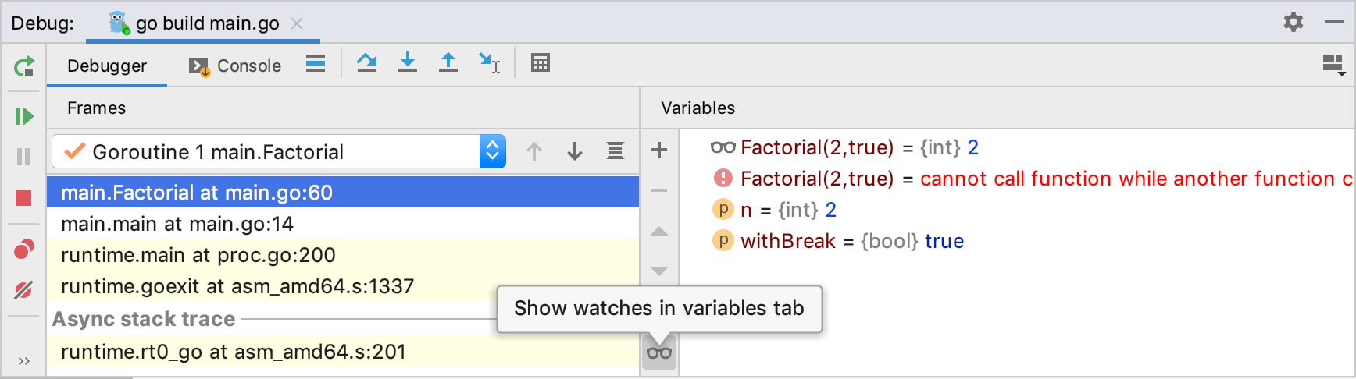Resume program execution
1356x379 pixels.
pos(24,116)
